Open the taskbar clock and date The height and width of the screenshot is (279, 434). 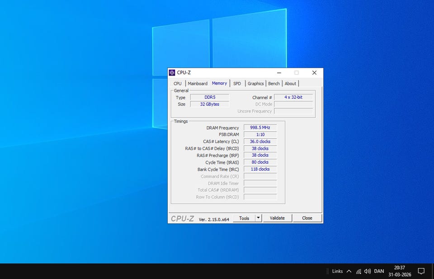coord(399,271)
